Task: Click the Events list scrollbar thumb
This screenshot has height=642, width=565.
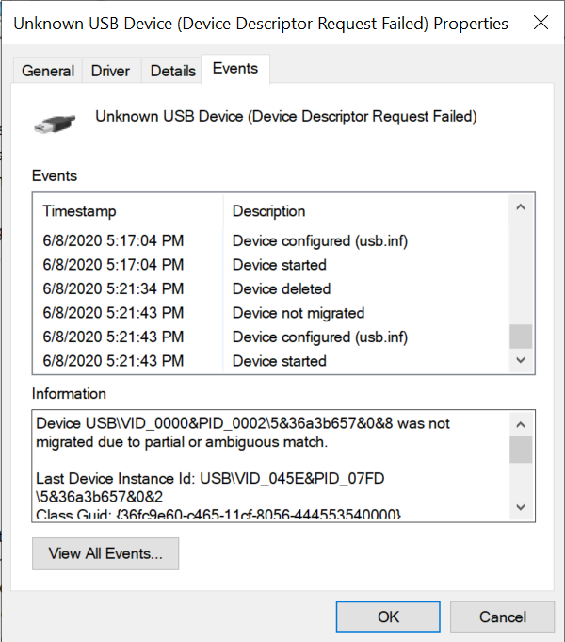Action: [x=521, y=337]
